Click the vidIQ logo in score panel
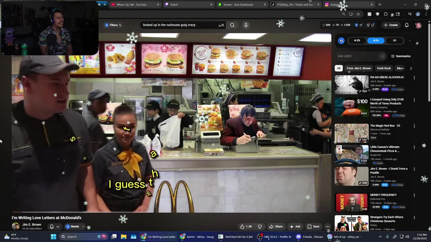Screen dimensions: 431x242 (x=341, y=40)
